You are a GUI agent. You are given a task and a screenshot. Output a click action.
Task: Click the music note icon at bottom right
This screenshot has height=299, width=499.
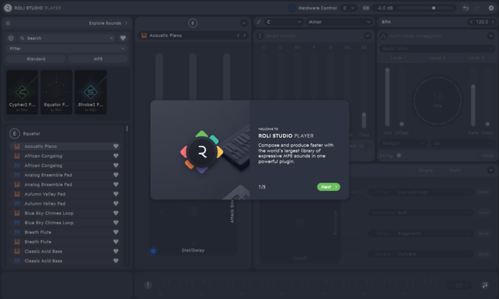coord(485,285)
